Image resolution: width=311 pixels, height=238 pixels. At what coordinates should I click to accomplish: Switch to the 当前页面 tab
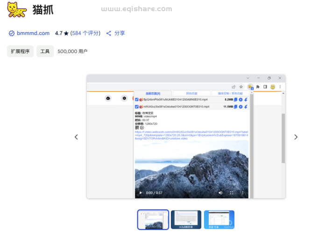click(x=153, y=94)
